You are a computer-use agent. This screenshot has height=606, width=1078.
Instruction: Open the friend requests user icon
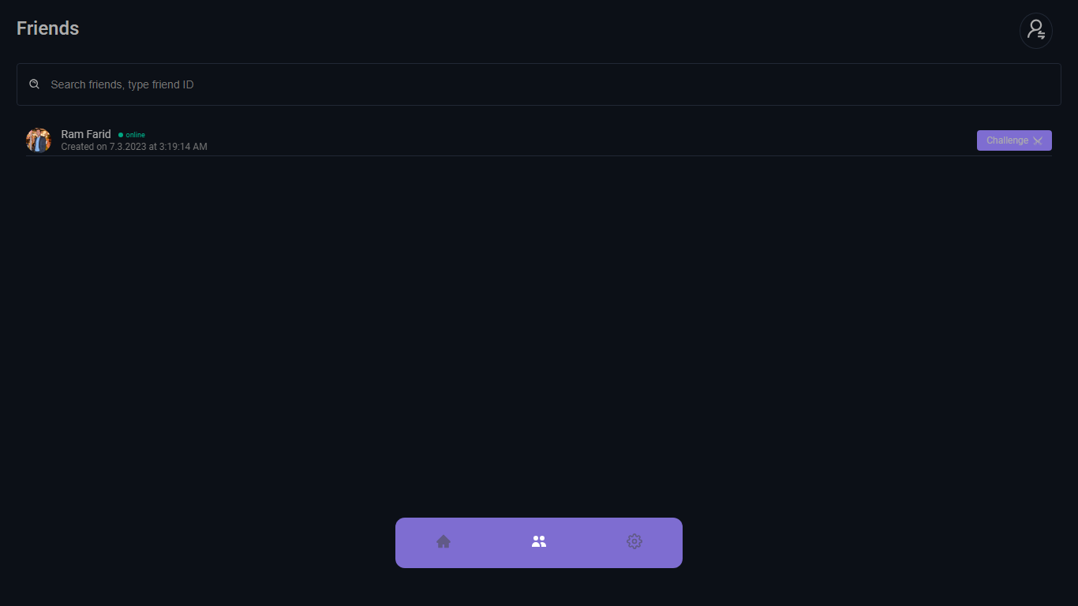[1035, 31]
